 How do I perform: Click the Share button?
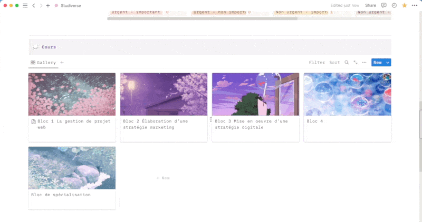(370, 5)
